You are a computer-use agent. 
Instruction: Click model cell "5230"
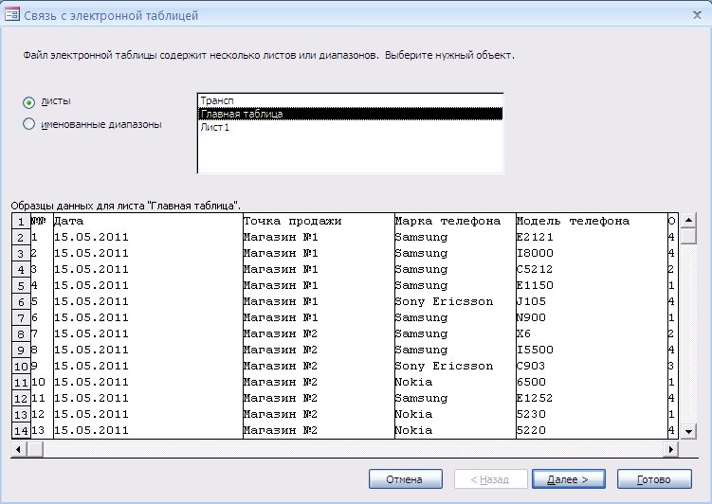(592, 414)
